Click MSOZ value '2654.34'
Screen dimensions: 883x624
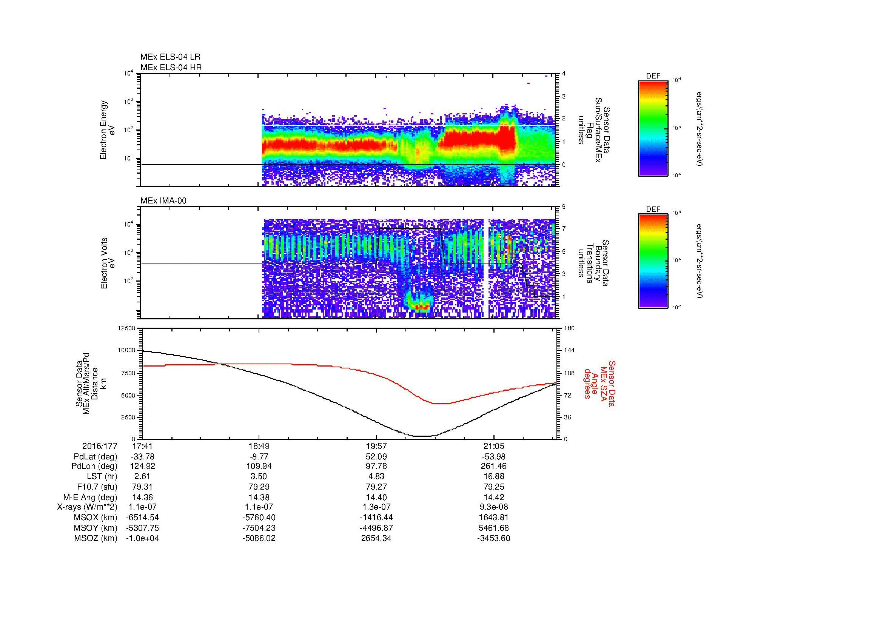pyautogui.click(x=376, y=538)
